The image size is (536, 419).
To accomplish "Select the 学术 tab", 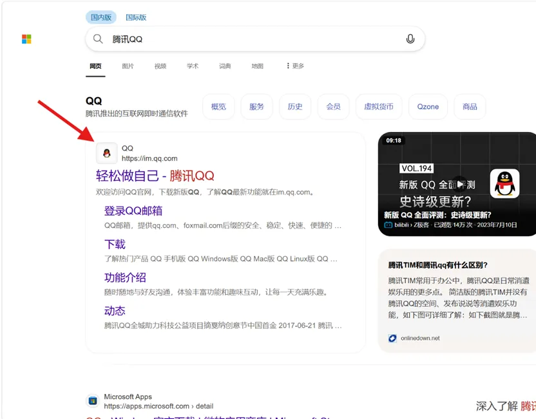I will point(193,66).
